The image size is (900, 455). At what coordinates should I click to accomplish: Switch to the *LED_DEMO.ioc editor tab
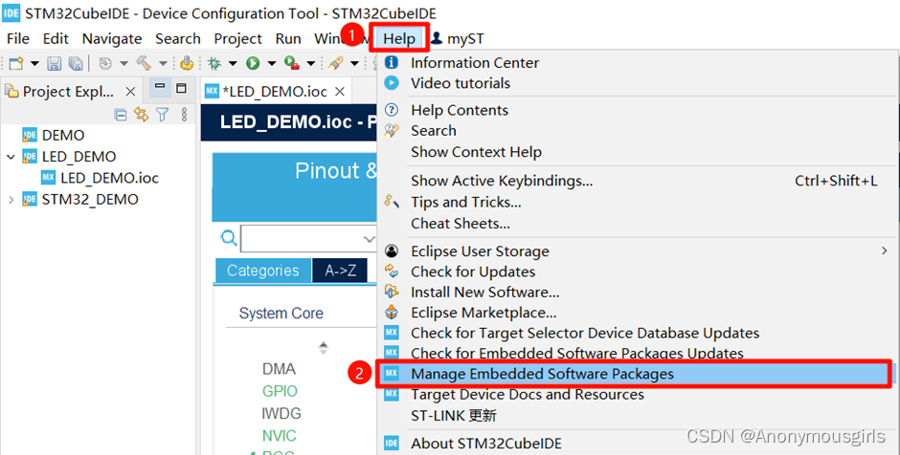[x=274, y=92]
